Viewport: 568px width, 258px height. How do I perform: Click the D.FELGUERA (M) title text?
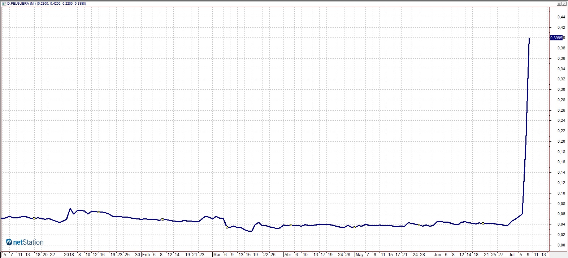(x=21, y=4)
